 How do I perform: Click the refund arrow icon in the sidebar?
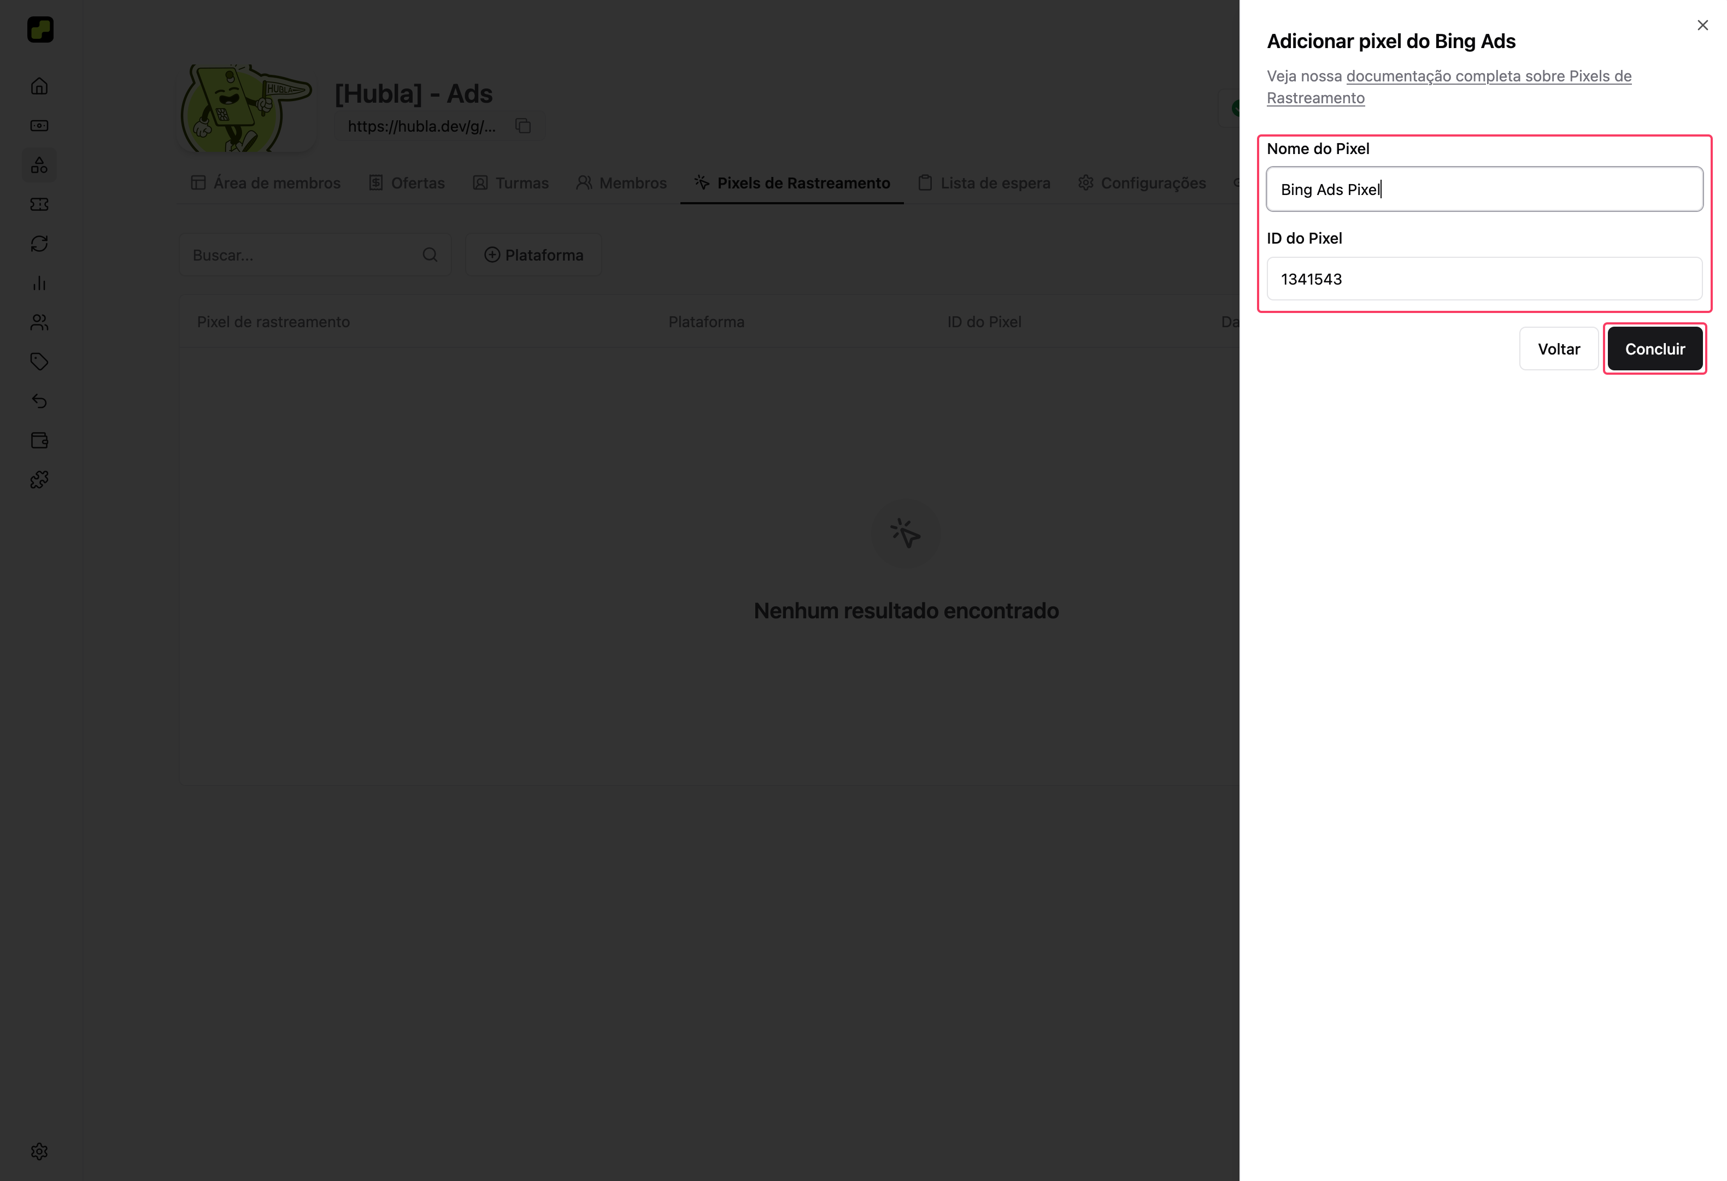[39, 401]
